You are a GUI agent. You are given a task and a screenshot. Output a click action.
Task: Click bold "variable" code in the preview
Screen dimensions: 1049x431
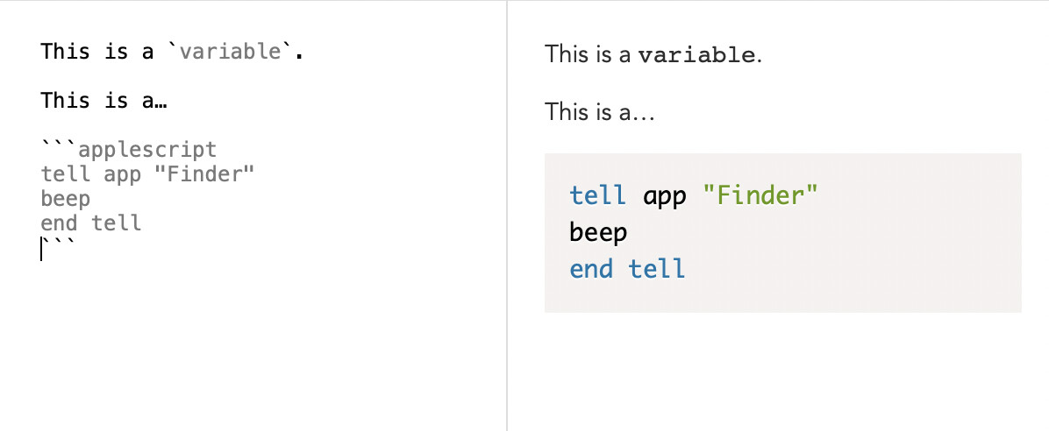pos(696,55)
